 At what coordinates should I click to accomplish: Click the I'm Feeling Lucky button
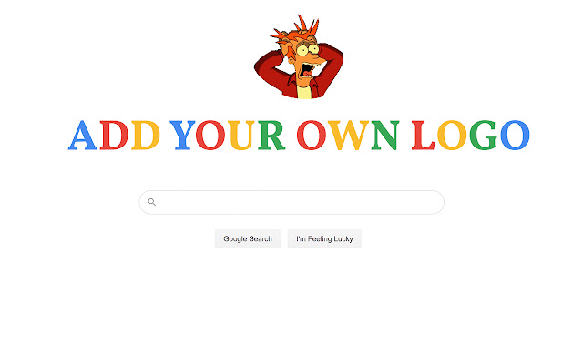pos(324,238)
